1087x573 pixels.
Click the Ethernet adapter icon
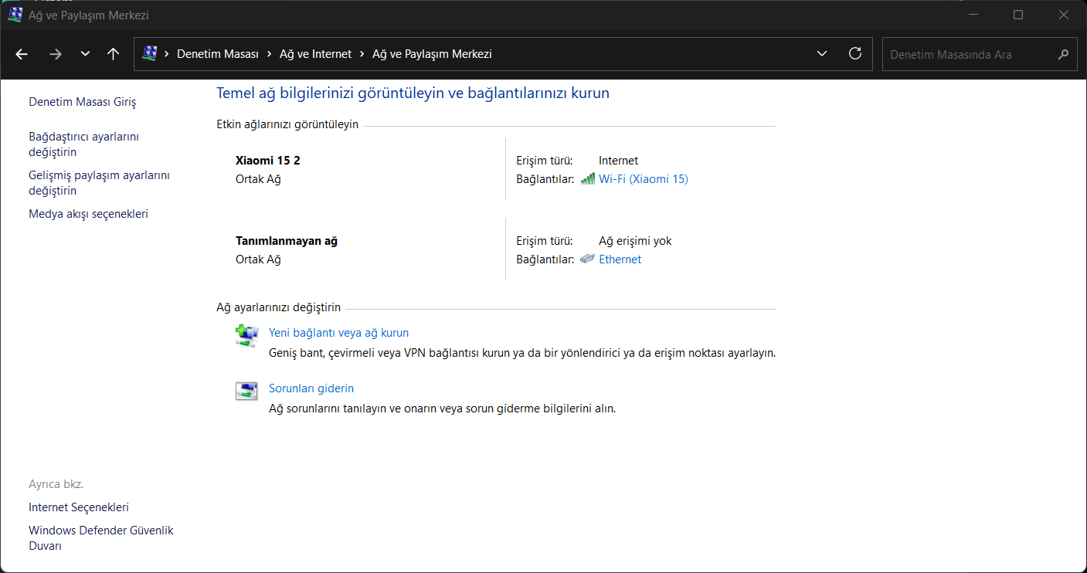click(588, 259)
